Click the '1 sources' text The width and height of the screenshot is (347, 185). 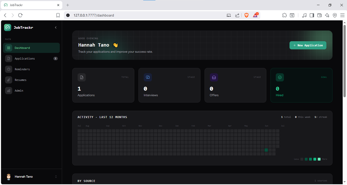pyautogui.click(x=321, y=181)
